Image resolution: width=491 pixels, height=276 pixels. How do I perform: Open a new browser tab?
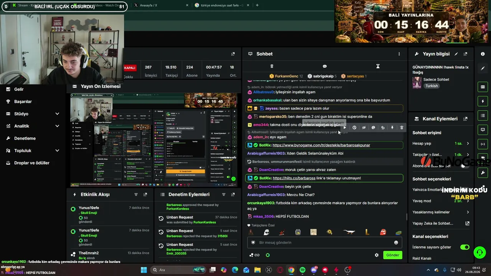point(257,5)
